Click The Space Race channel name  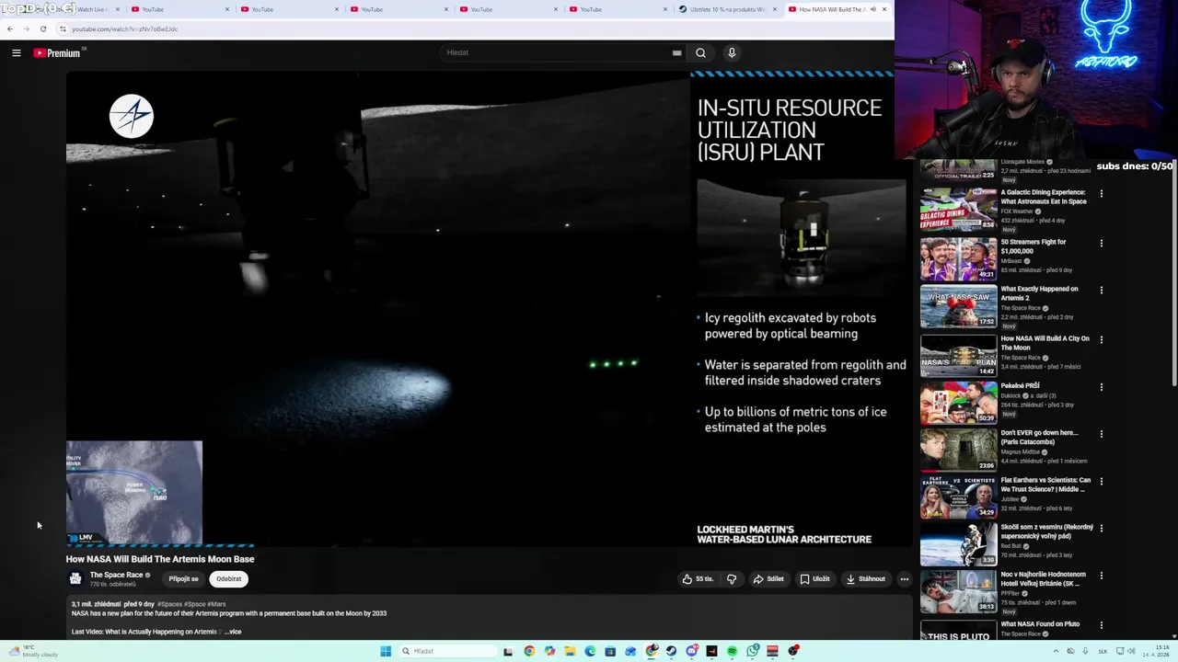click(x=116, y=575)
